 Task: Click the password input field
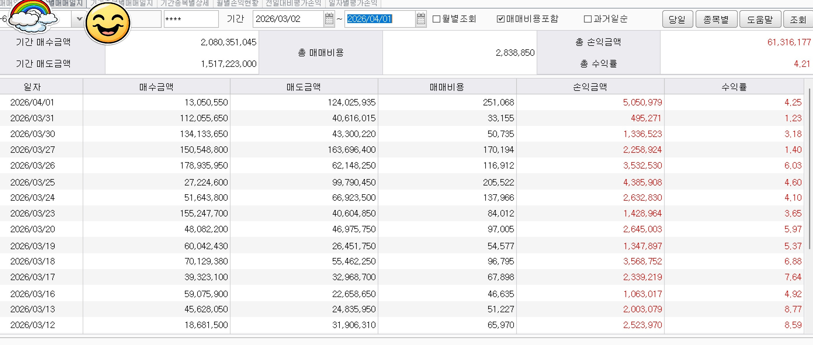[x=191, y=19]
